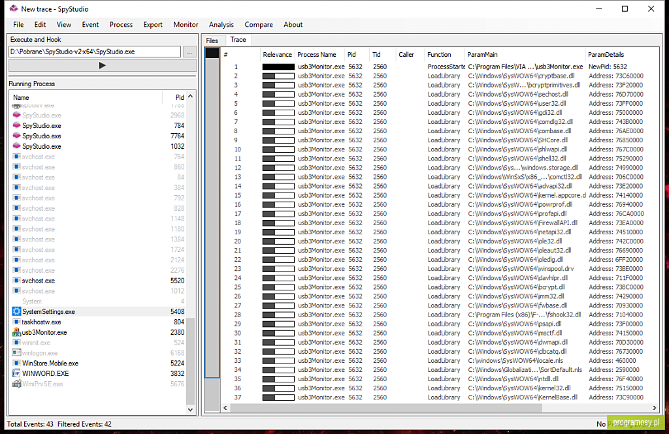
Task: Click the SystemSettings.exe gear icon
Action: coord(16,312)
